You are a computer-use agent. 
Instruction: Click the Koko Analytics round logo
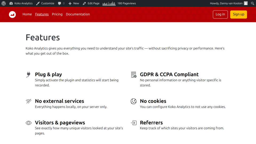(13, 14)
